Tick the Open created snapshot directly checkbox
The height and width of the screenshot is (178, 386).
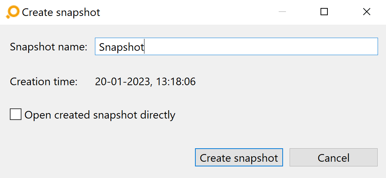[16, 115]
